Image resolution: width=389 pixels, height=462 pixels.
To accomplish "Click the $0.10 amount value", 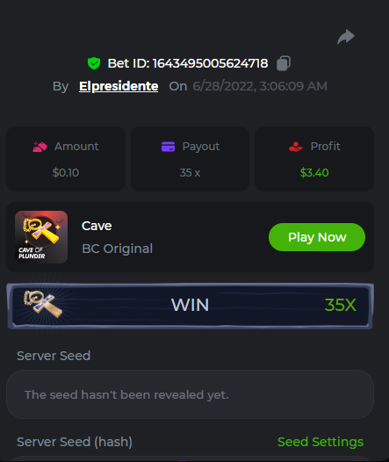I will click(66, 173).
